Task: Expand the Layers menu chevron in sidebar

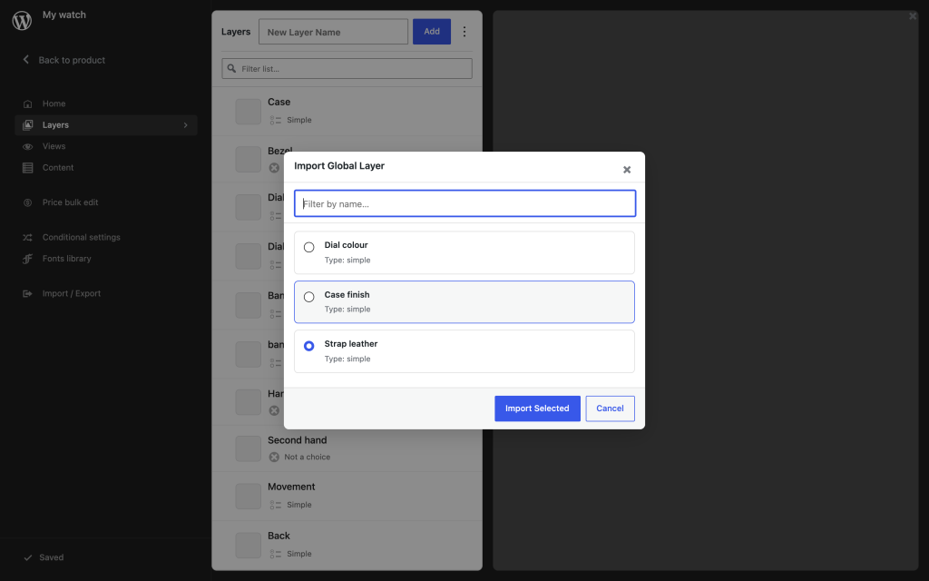Action: pyautogui.click(x=185, y=125)
